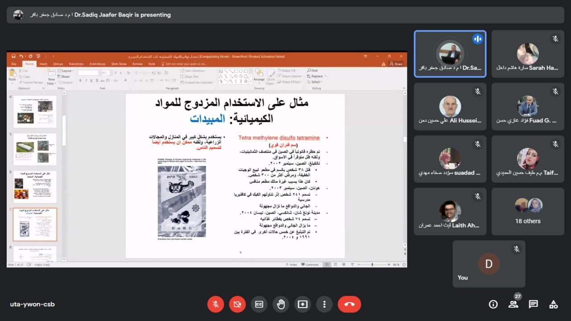Adjust the PowerPoint zoom slider
The height and width of the screenshot is (321, 571).
372,265
